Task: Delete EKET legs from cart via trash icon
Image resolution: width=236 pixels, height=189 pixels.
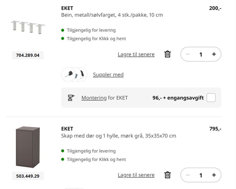Action: coord(167,54)
